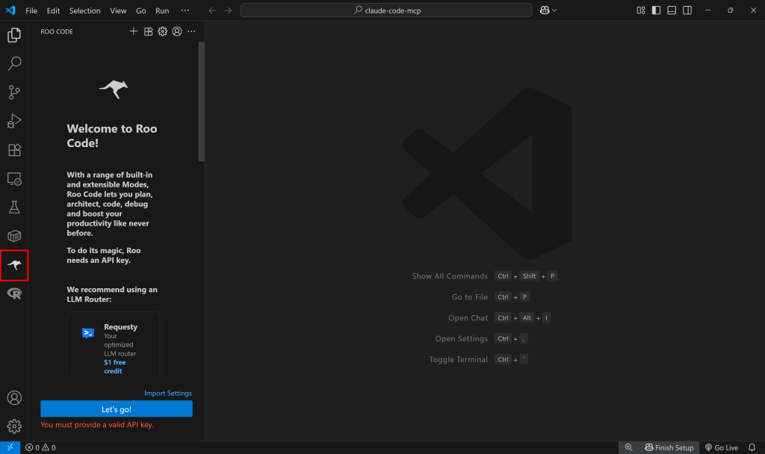
Task: Select the Roo Code kangaroo activity bar icon
Action: pos(13,264)
